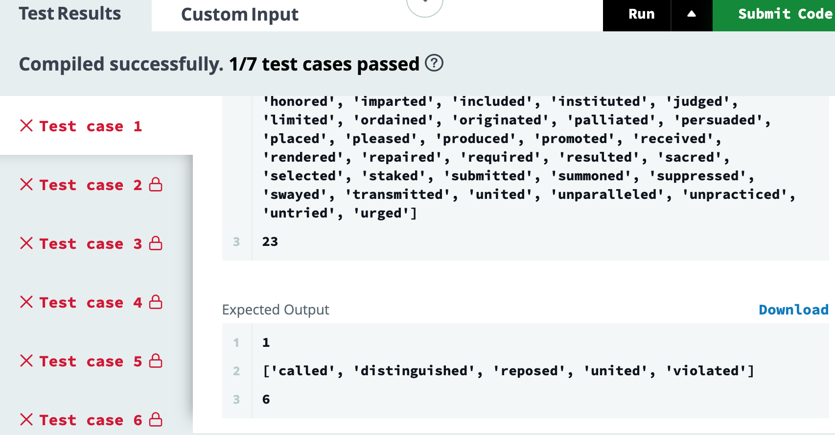835x435 pixels.
Task: Switch to the Test Results tab
Action: [70, 14]
